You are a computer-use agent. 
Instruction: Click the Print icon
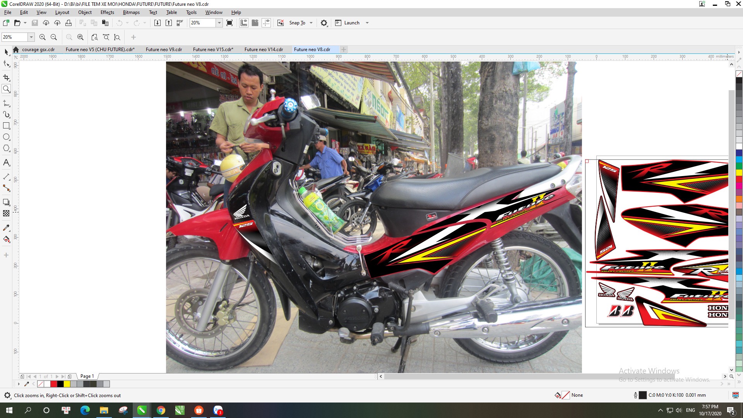coord(68,23)
